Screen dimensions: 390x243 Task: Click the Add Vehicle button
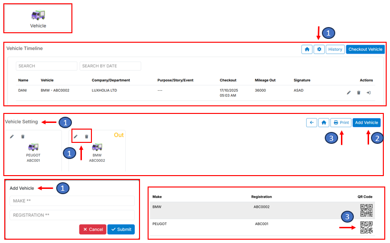[367, 122]
